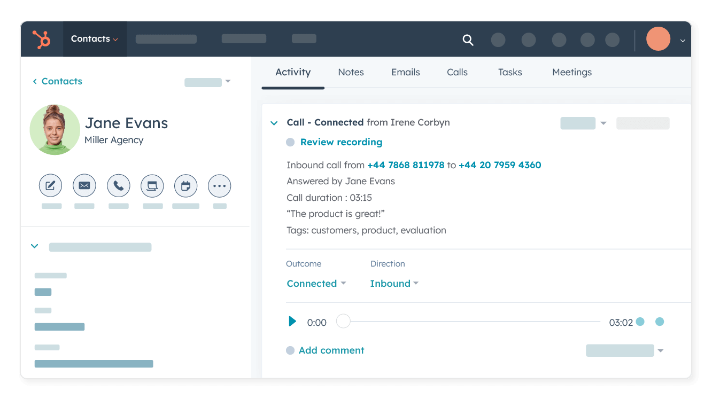
Task: Click the note edit pencil icon
Action: pos(50,186)
